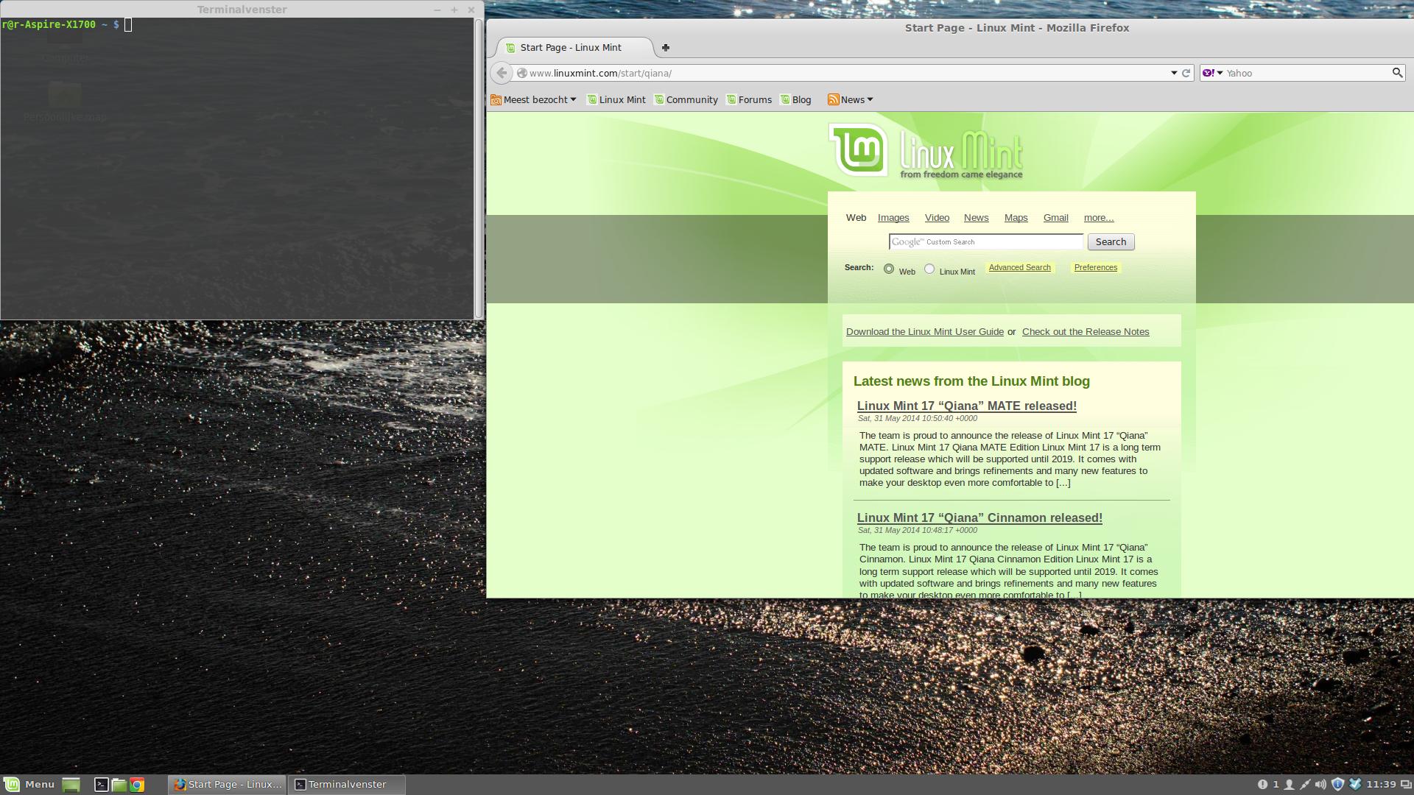Click Firefox back arrow button

(502, 73)
